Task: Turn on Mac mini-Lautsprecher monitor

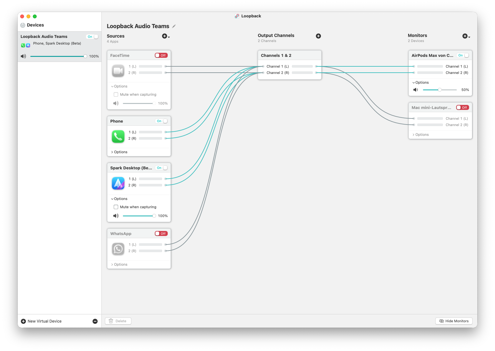Action: coord(462,108)
